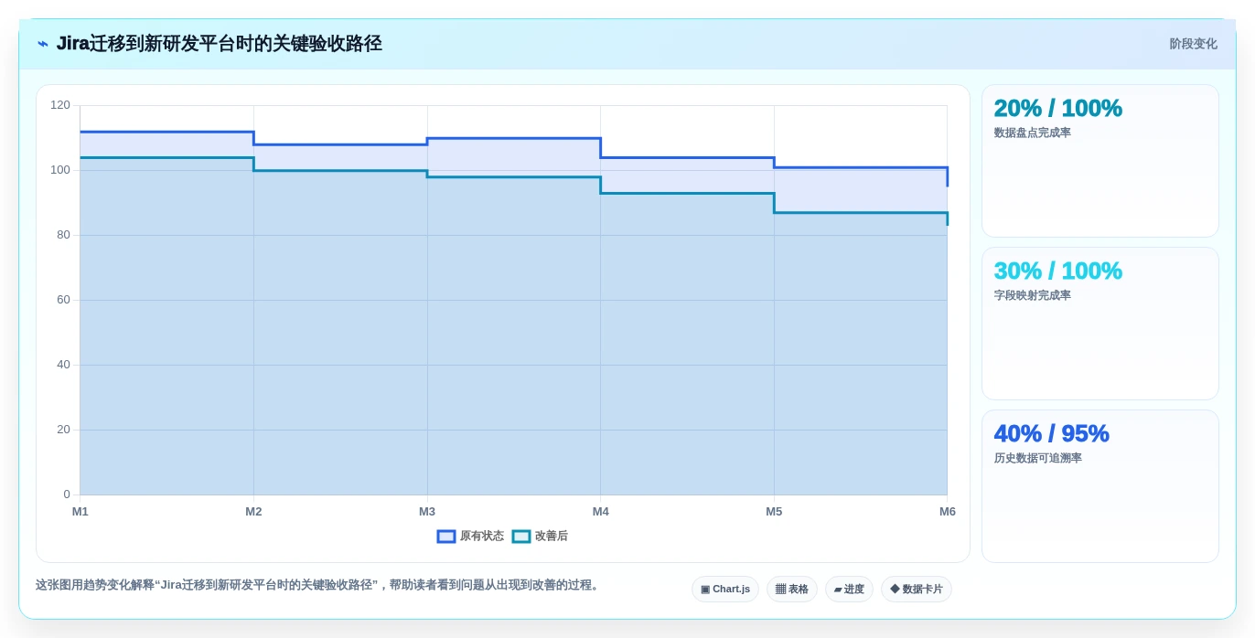This screenshot has width=1255, height=638.
Task: Toggle the 原有状态 legend swatch
Action: click(446, 537)
